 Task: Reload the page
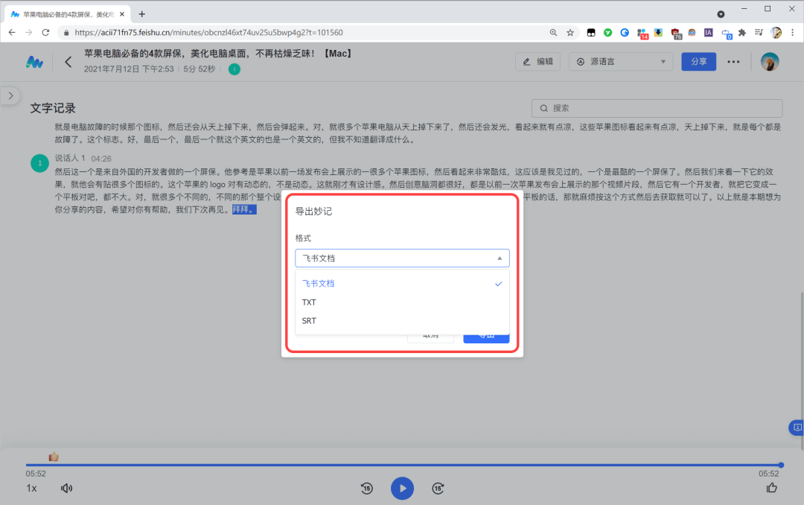tap(45, 32)
